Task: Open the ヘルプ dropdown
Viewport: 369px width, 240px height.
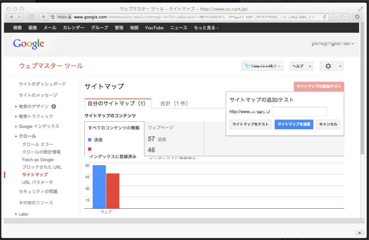Action: (x=301, y=66)
